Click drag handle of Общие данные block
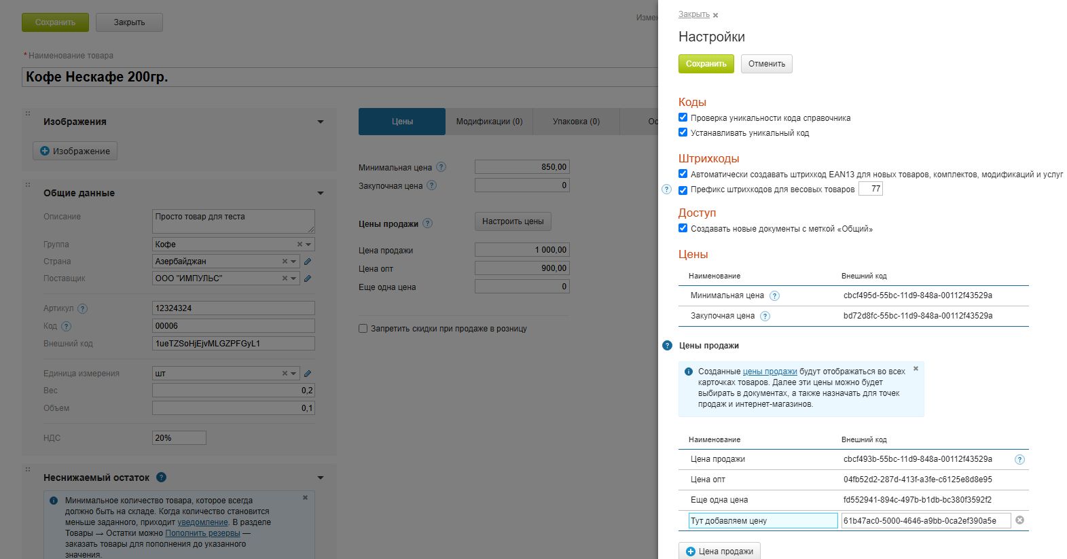1067x559 pixels. (x=28, y=185)
